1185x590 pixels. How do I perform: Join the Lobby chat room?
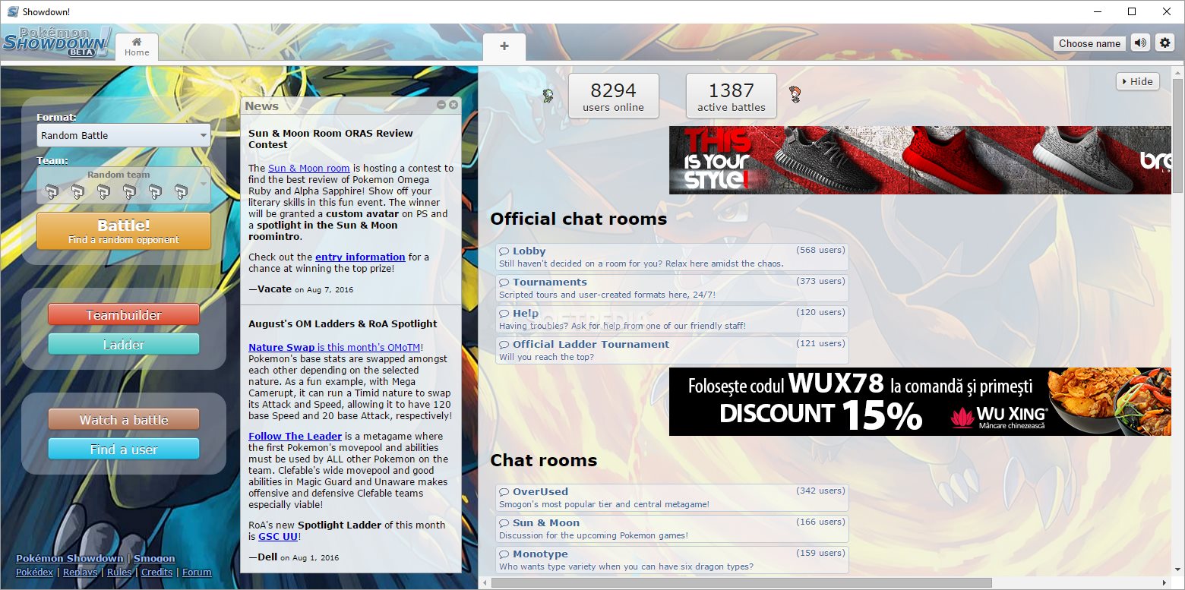(672, 257)
